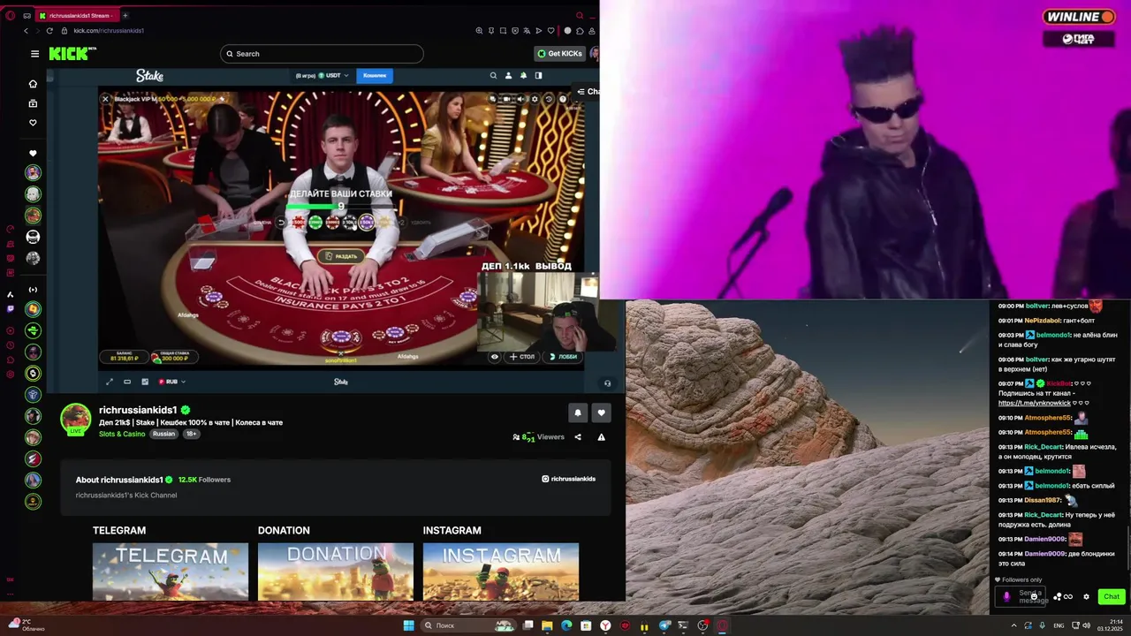
Task: Click the WINLINE logo on video
Action: coord(1079,17)
